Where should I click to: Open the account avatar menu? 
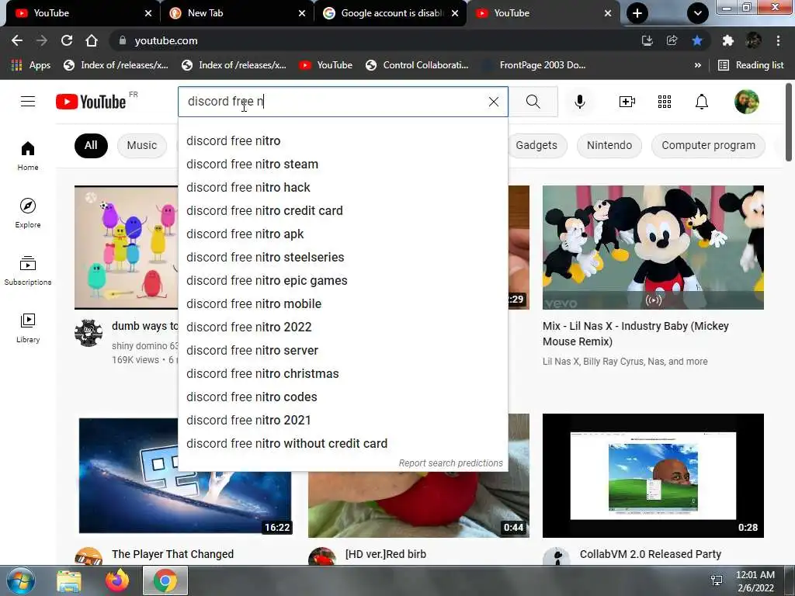point(746,102)
